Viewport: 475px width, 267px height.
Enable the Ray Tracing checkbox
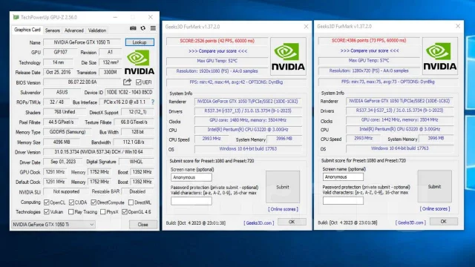point(71,211)
